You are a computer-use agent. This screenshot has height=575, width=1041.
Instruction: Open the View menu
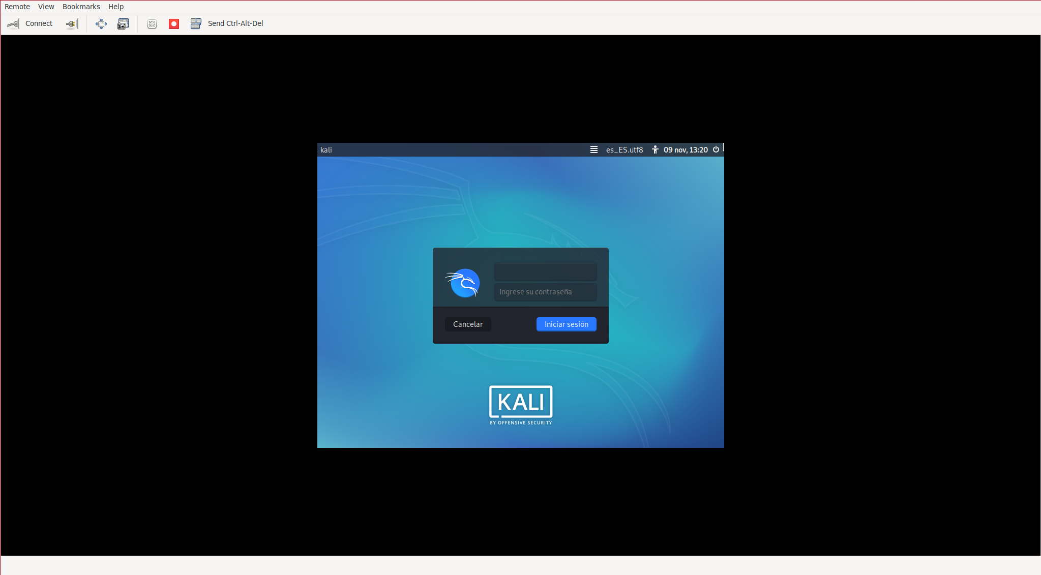tap(46, 7)
